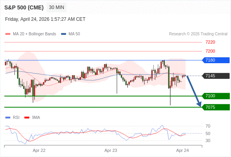
Task: Click the Apr 22 date axis label
Action: (39, 150)
